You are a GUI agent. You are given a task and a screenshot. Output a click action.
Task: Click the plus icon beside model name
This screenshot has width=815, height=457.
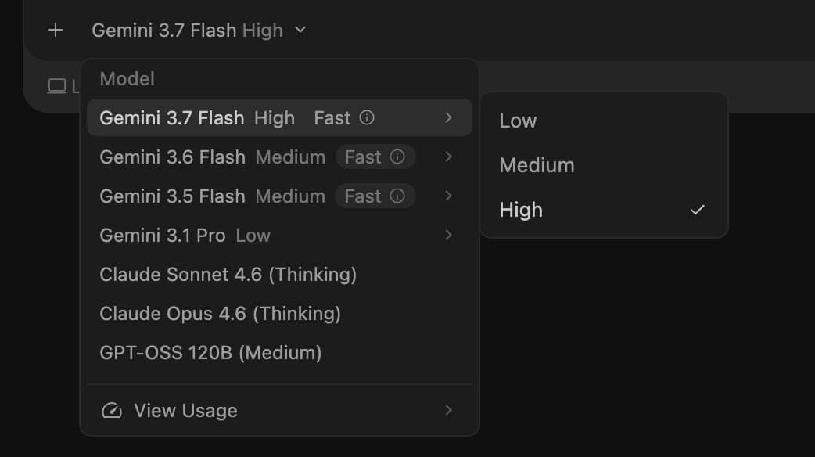[56, 31]
